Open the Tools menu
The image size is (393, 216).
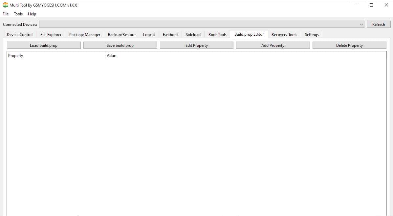pos(18,14)
